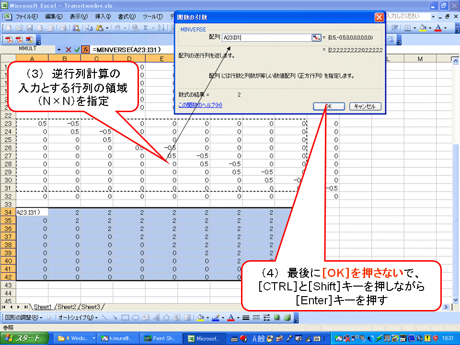
Task: Open the Name Box dropdown arrow
Action: coord(59,49)
